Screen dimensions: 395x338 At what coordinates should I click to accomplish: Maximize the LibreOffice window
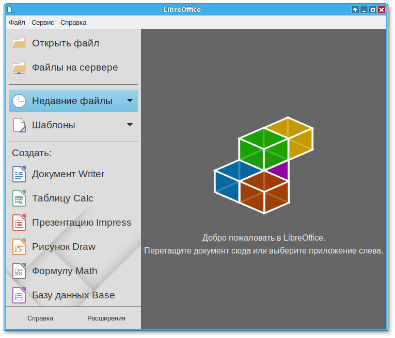pos(373,10)
